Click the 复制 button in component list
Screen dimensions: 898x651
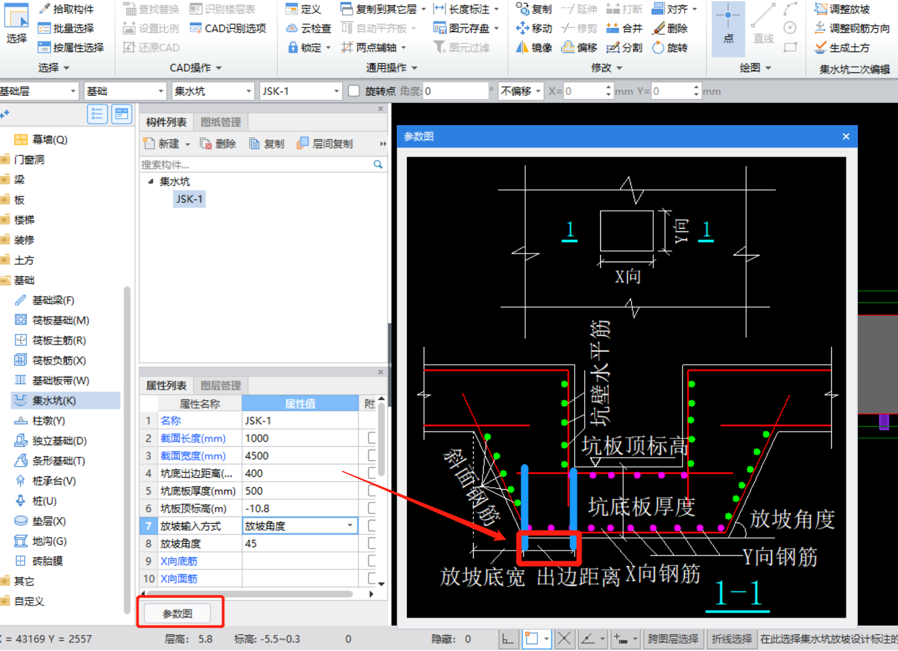pyautogui.click(x=266, y=144)
